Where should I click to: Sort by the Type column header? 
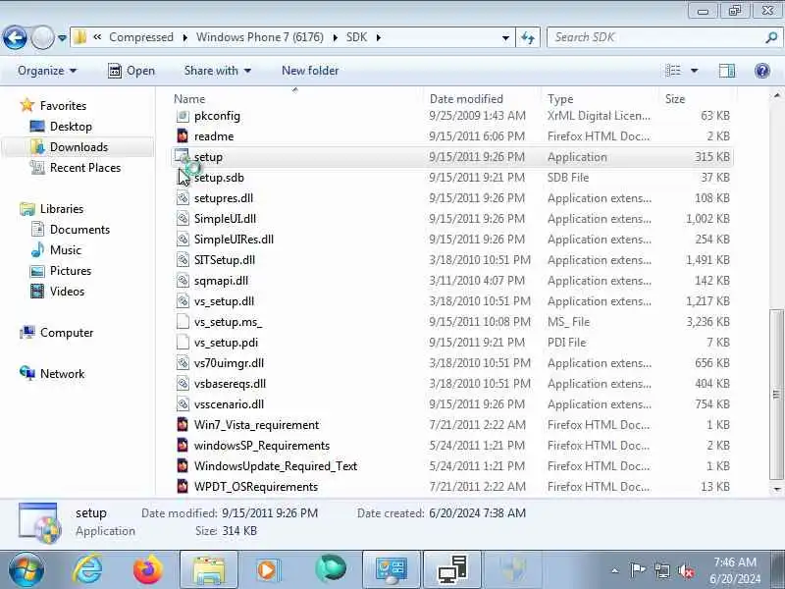coord(560,99)
